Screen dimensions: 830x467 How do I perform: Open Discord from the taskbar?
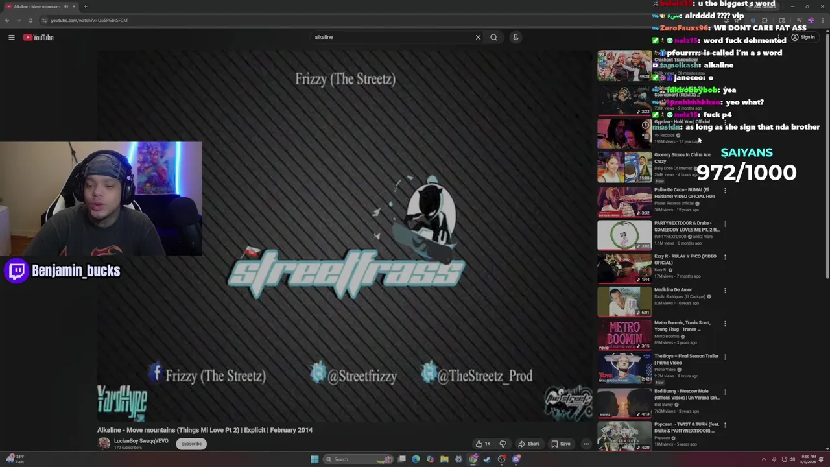(516, 459)
